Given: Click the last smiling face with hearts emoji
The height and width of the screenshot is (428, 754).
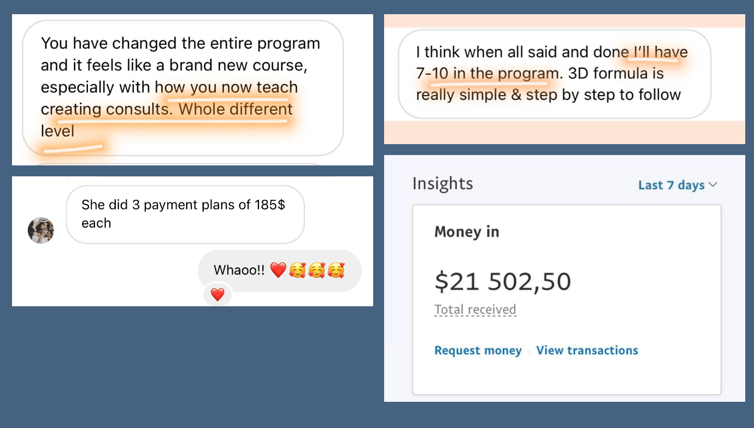Looking at the screenshot, I should pyautogui.click(x=336, y=270).
